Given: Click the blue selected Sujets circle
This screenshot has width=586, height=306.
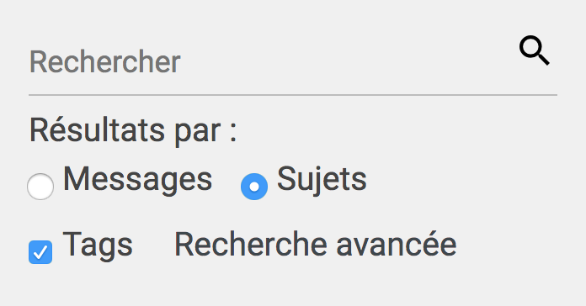Looking at the screenshot, I should coord(254,187).
